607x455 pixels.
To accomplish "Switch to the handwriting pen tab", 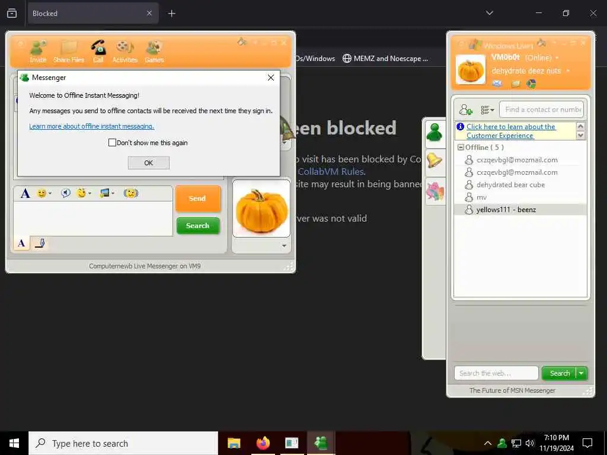I will pyautogui.click(x=40, y=243).
